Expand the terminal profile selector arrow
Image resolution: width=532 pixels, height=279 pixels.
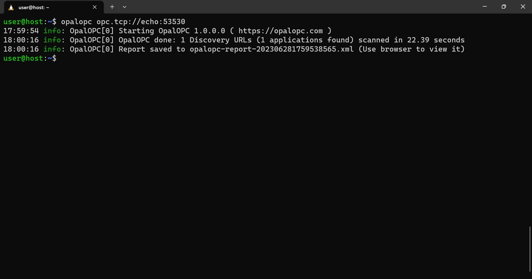(124, 7)
